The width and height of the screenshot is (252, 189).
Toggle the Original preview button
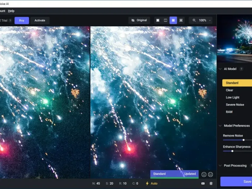(139, 20)
